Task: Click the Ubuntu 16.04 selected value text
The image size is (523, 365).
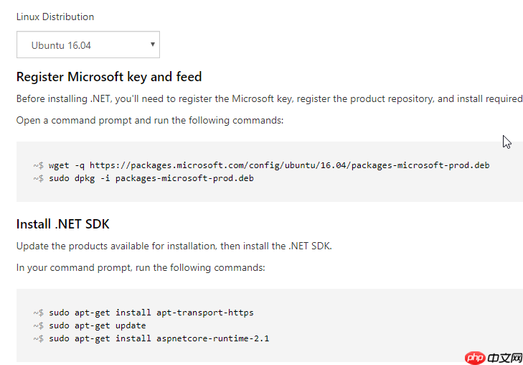Action: [x=61, y=45]
